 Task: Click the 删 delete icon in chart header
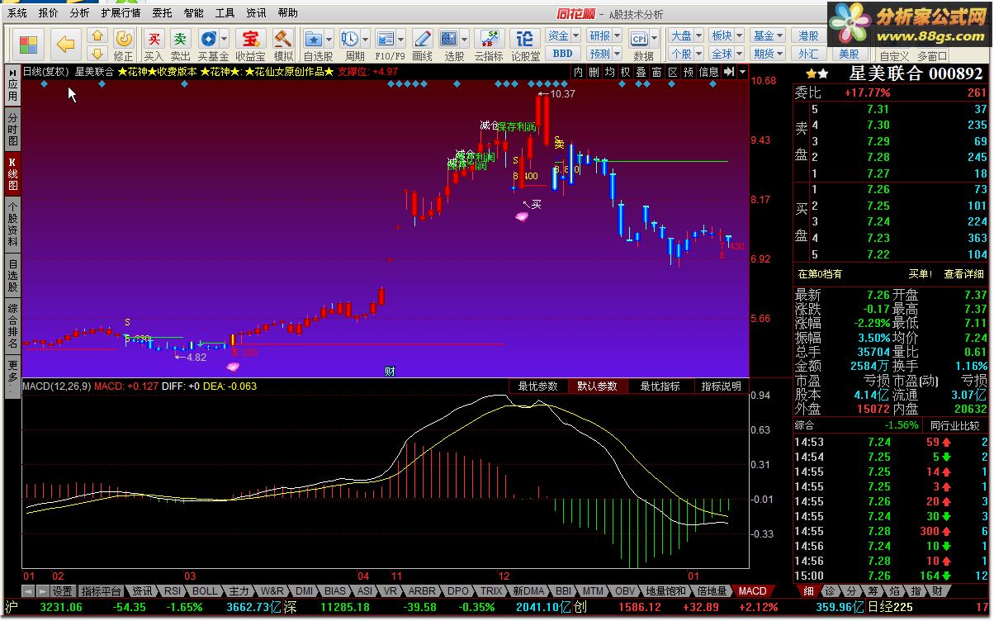tap(594, 72)
